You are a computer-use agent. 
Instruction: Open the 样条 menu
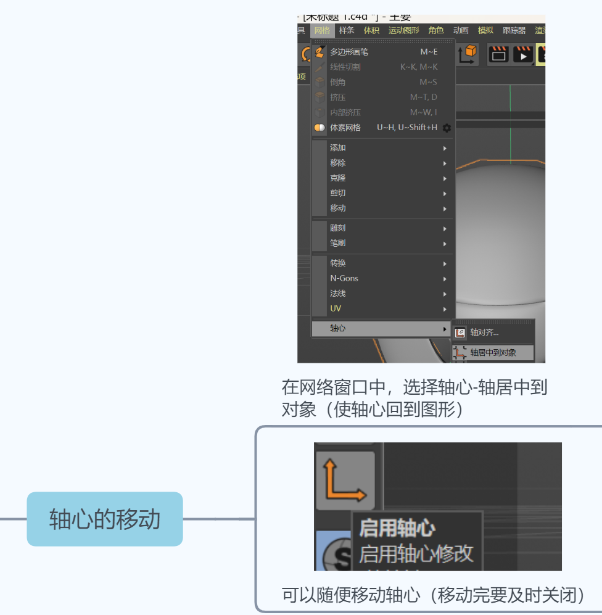[347, 30]
